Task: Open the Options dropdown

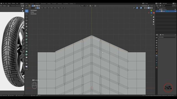Action: (x=152, y=6)
